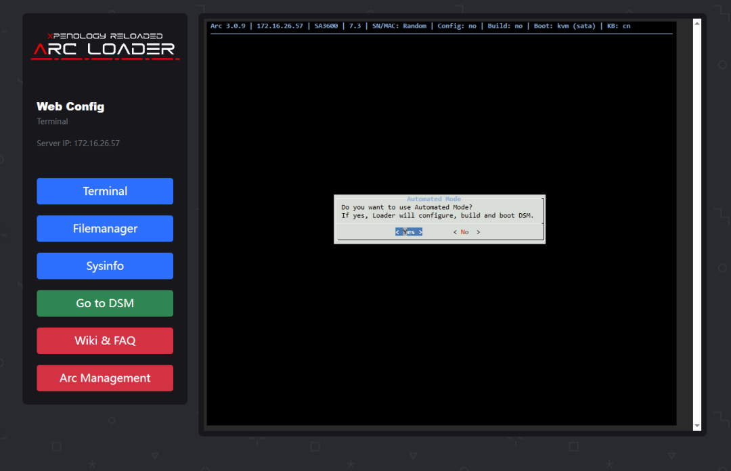Click 'Server IP: 172.16.26.57' text

(x=79, y=143)
